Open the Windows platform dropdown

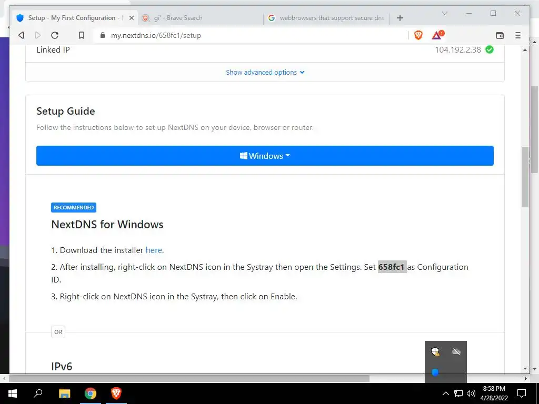pos(265,156)
